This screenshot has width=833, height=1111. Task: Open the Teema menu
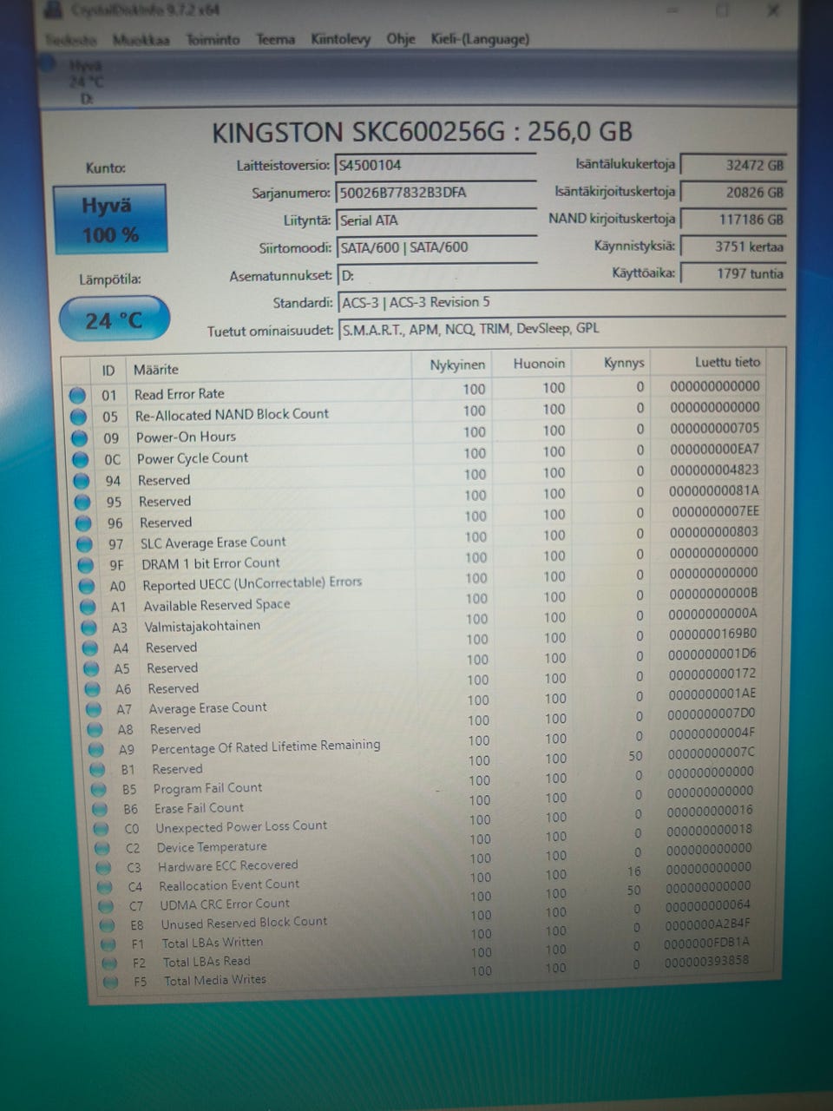point(275,39)
